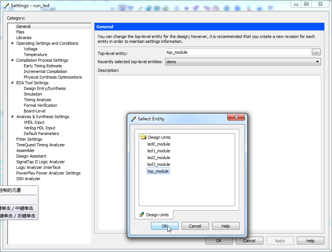Image resolution: width=332 pixels, height=252 pixels.
Task: Collapse the Compilation Process Settings category
Action: 12,60
